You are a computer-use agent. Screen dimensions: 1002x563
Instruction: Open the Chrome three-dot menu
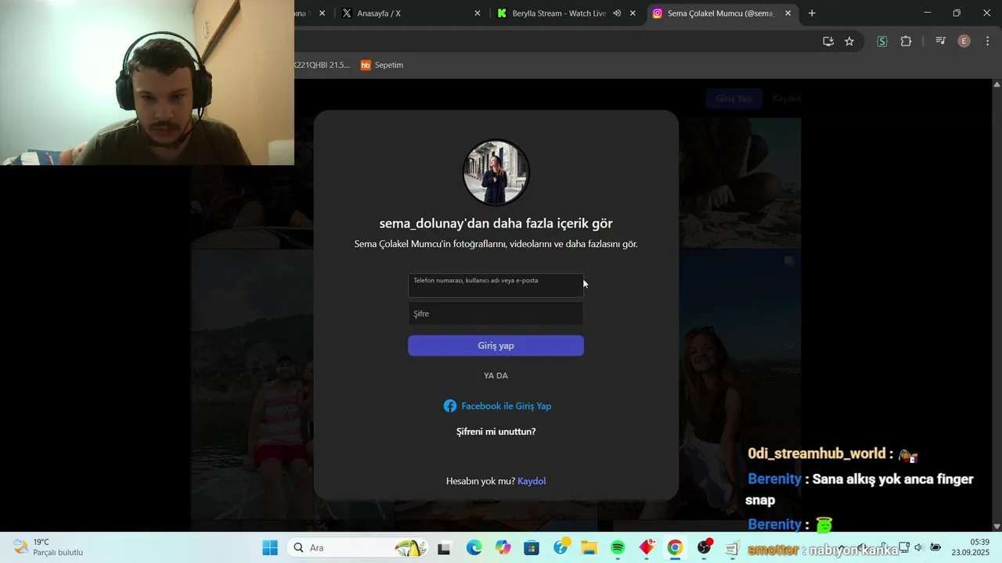coord(987,41)
